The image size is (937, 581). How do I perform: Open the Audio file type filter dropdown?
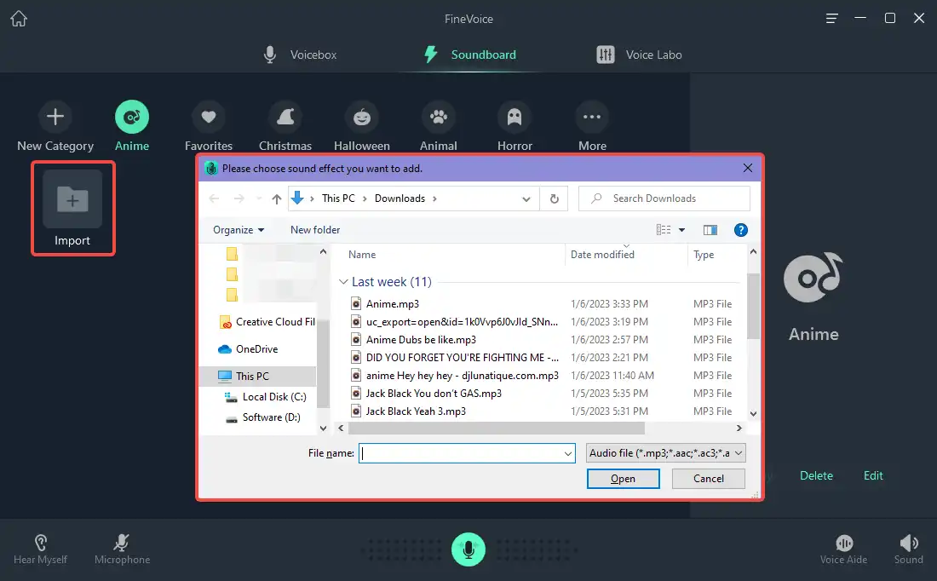coord(666,453)
